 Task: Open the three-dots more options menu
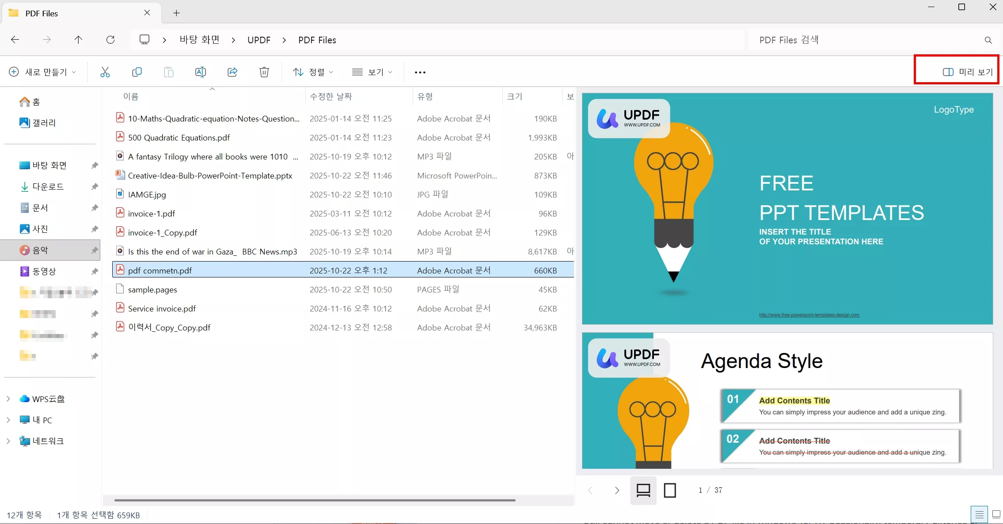420,72
